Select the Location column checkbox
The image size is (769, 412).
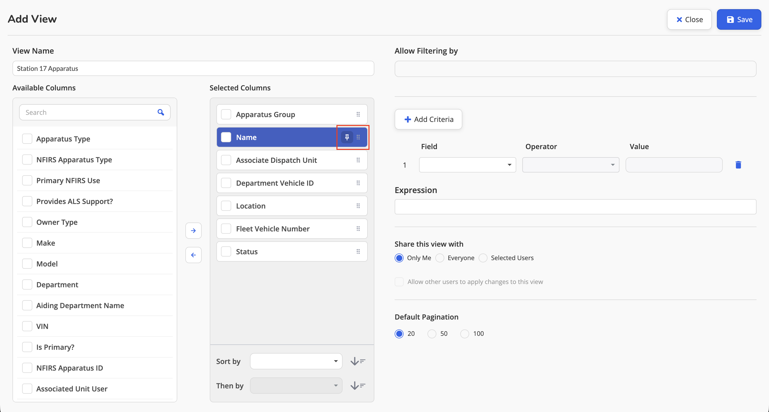click(226, 206)
